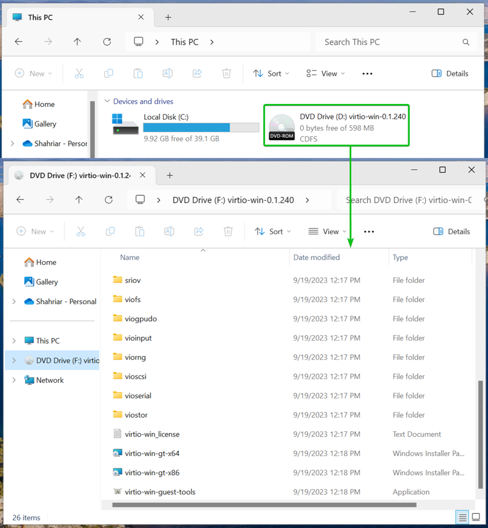Open See more menu in DVD Drive window

(369, 232)
